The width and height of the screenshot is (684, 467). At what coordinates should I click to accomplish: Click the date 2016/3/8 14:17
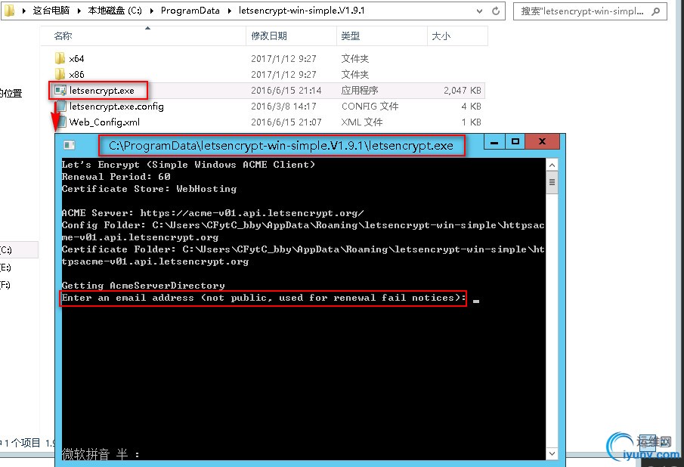pyautogui.click(x=283, y=107)
